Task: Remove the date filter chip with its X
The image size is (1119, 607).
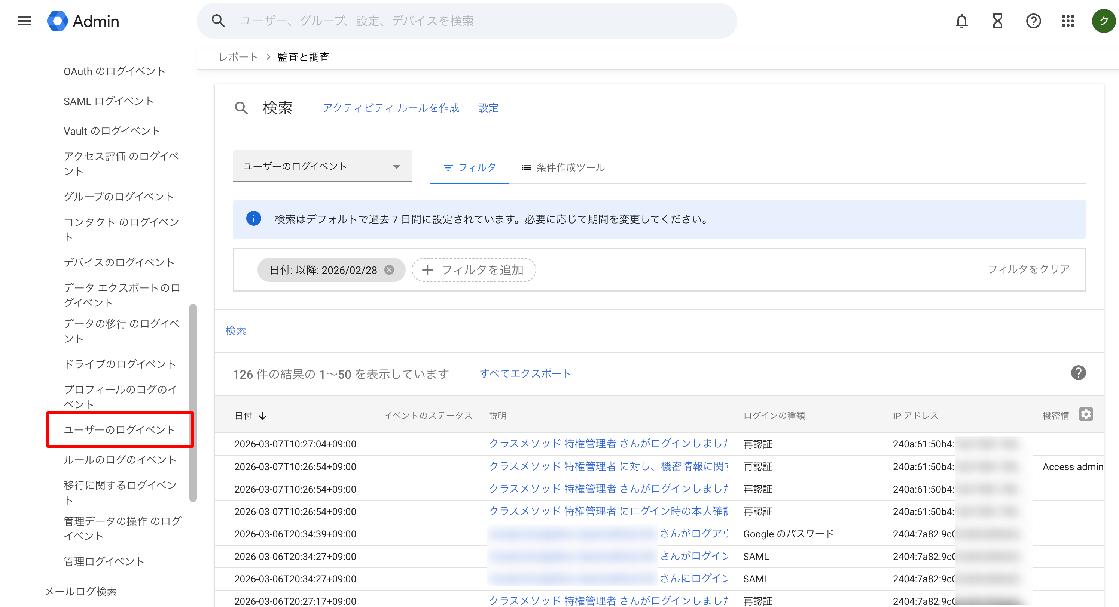Action: 390,269
